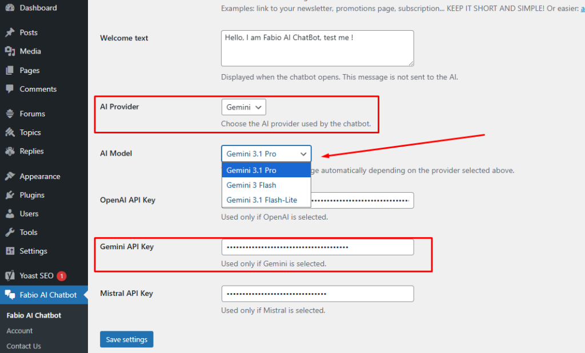Image resolution: width=585 pixels, height=353 pixels.
Task: Click the 'OpenAI API Key' label
Action: [x=127, y=200]
